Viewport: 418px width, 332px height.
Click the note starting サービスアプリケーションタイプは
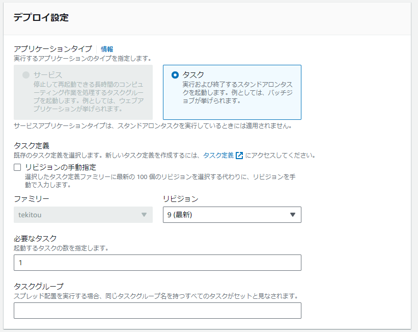click(x=153, y=126)
